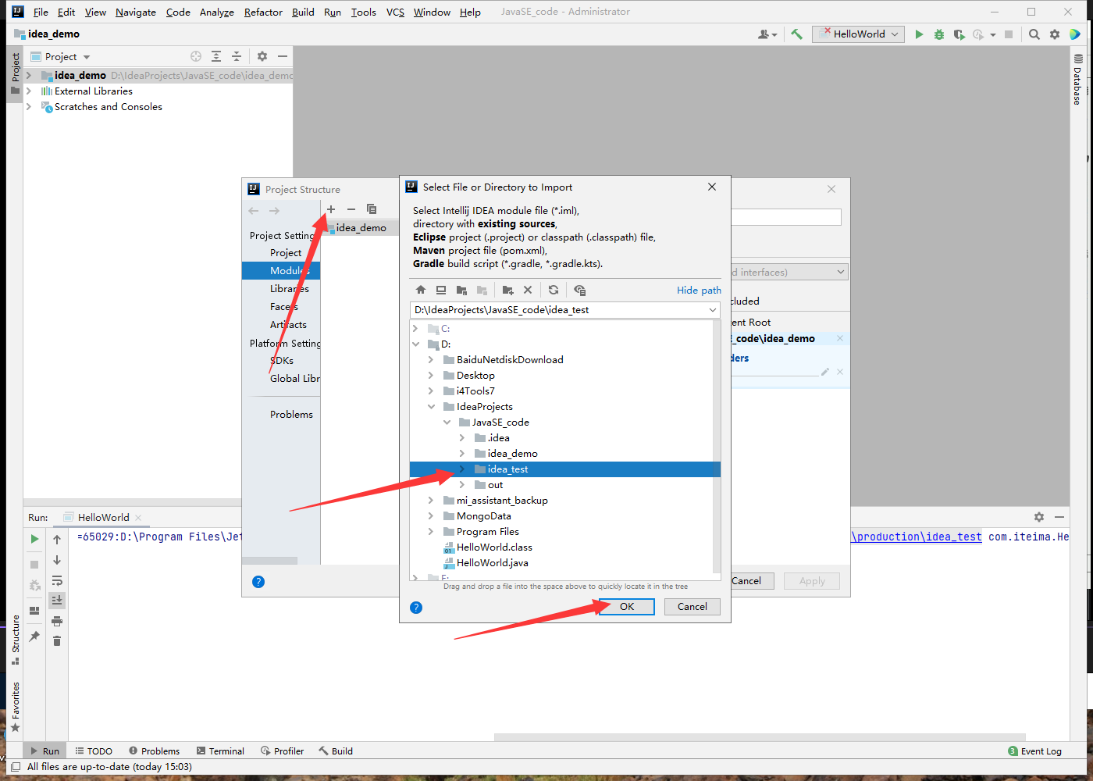1093x781 pixels.
Task: Remove the module with the minus icon
Action: [351, 209]
